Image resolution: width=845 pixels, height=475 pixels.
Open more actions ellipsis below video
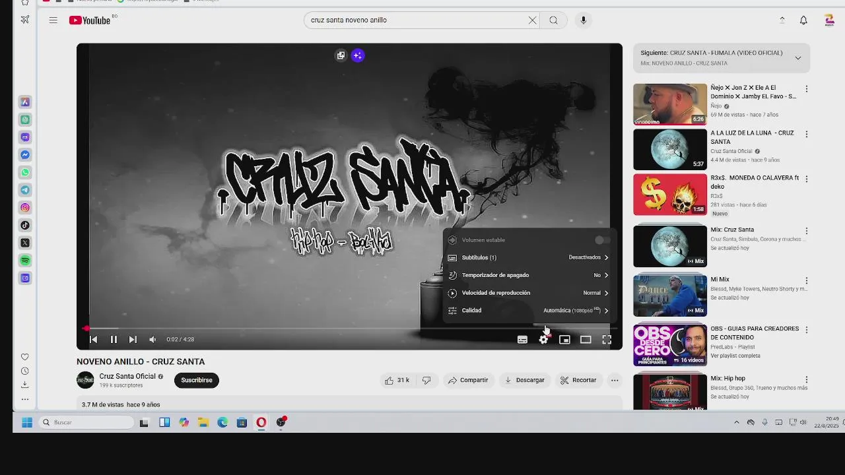(615, 380)
